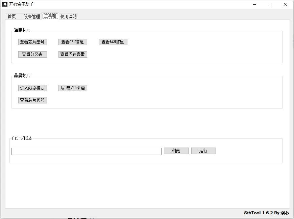Open the 设备管理 tab
The width and height of the screenshot is (294, 219).
(32, 16)
